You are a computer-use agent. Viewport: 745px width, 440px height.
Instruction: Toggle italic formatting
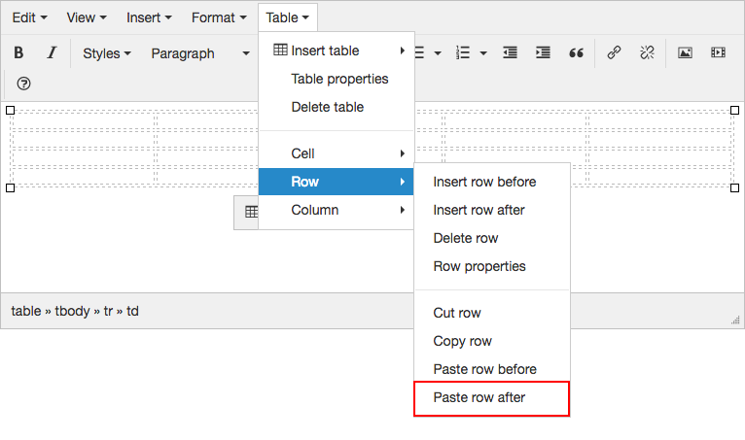click(x=52, y=53)
